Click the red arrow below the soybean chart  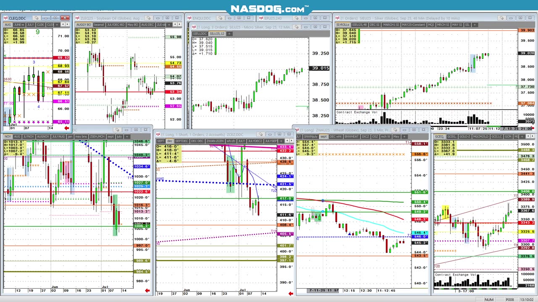(147, 290)
